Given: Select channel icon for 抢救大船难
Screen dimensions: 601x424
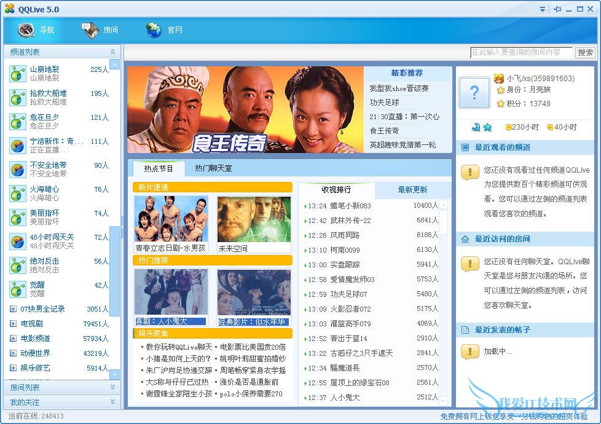Looking at the screenshot, I should [18, 98].
